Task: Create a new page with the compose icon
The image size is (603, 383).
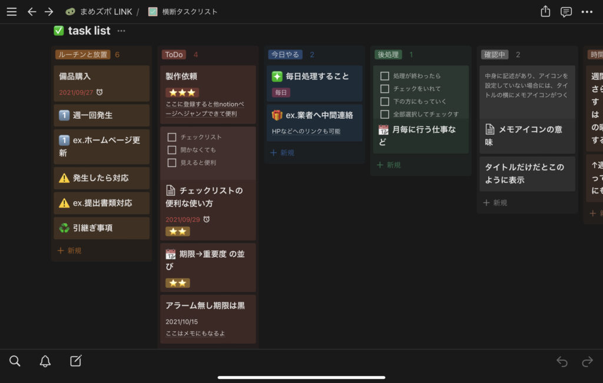Action: 76,360
